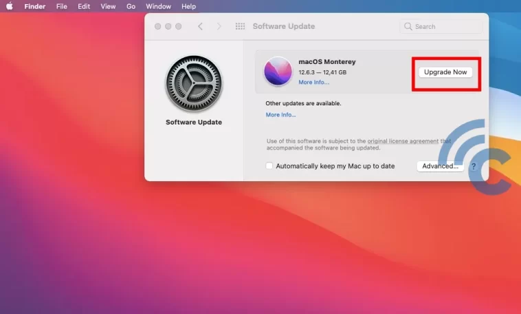521x314 pixels.
Task: Click the magnifying glass search icon
Action: (408, 26)
